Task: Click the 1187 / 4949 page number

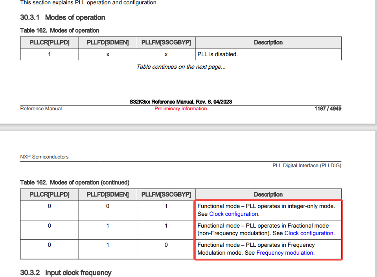Action: [328, 109]
